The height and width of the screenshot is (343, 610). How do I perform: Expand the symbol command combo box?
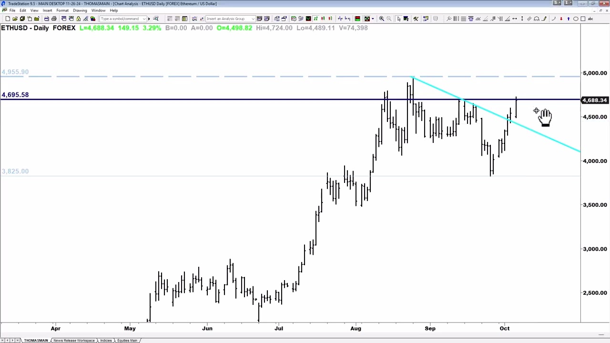144,19
